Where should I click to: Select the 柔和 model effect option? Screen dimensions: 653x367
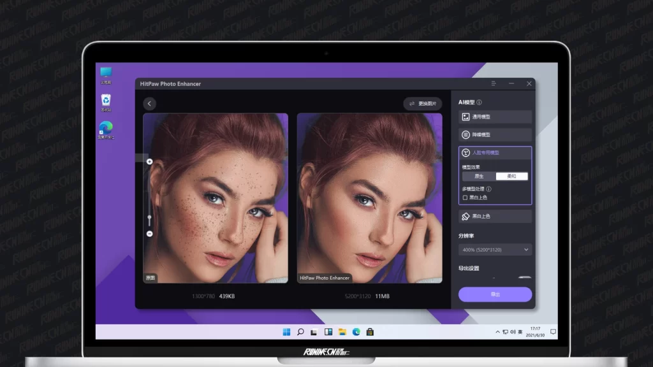511,176
